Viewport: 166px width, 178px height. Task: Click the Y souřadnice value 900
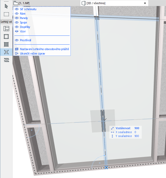[x=137, y=136]
